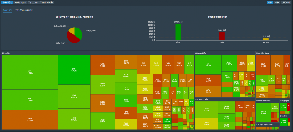Switch to the Tự doanh tab
The image size is (293, 132).
(33, 2)
